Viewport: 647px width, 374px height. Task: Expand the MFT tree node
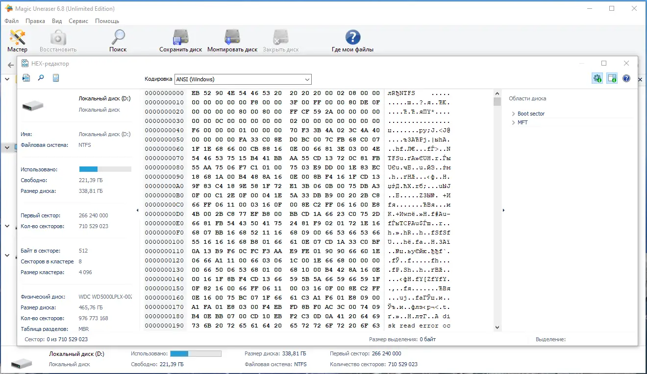tap(513, 122)
